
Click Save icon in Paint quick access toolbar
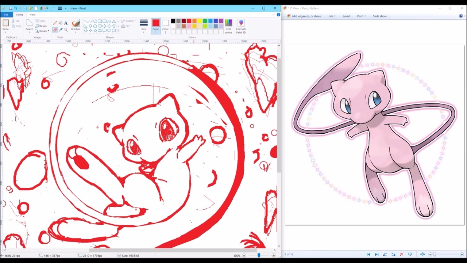pos(11,8)
